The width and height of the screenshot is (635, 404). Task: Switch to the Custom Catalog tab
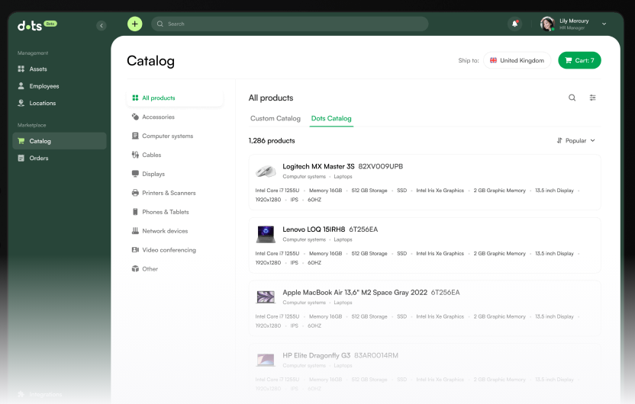276,119
